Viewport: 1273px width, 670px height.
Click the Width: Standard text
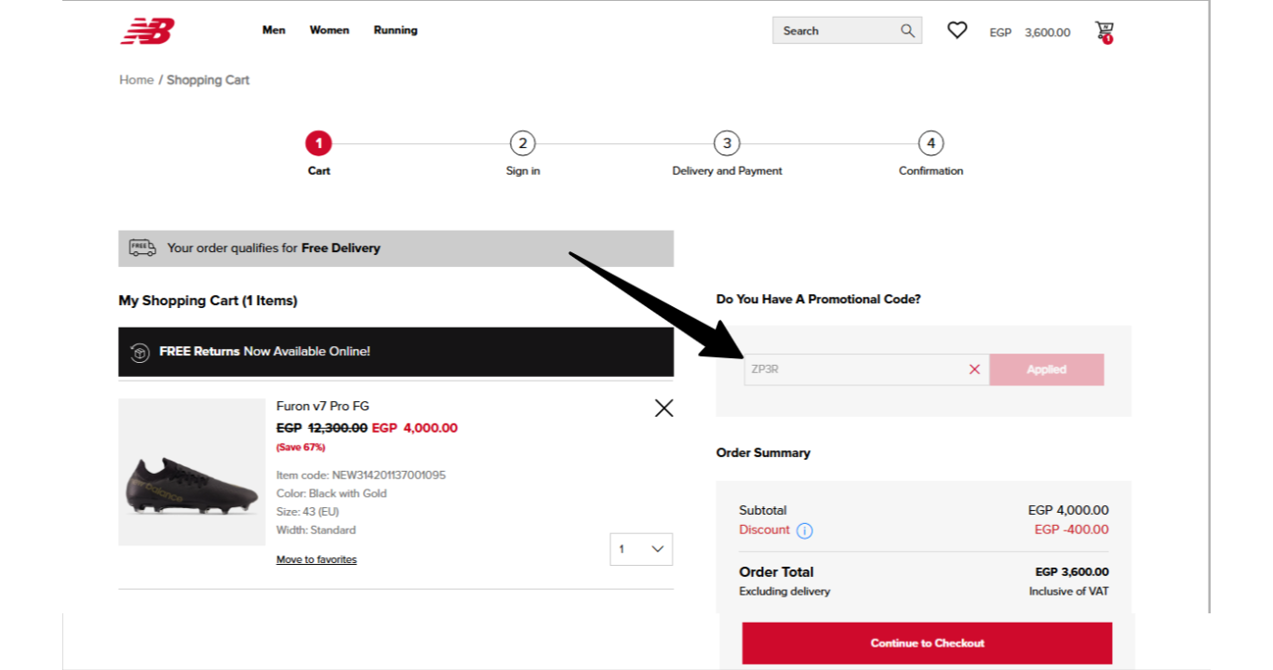[316, 530]
